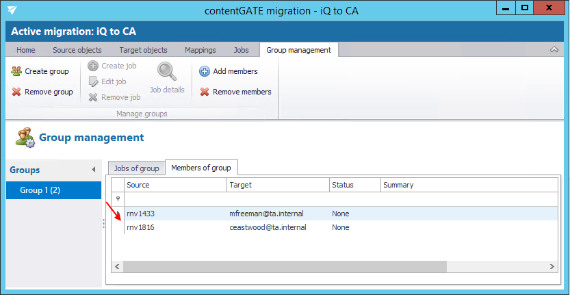
Task: Click the Create group icon
Action: (16, 71)
